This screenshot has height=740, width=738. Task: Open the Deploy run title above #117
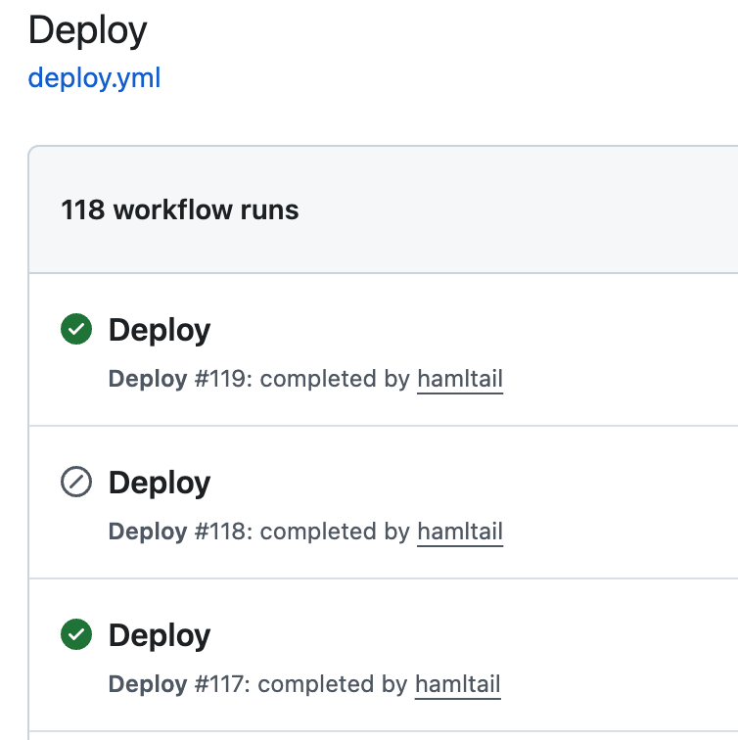(x=159, y=635)
